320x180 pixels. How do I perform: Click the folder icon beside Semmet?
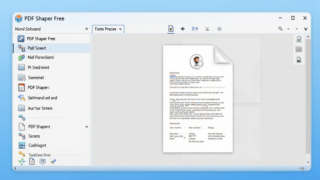pos(22,77)
